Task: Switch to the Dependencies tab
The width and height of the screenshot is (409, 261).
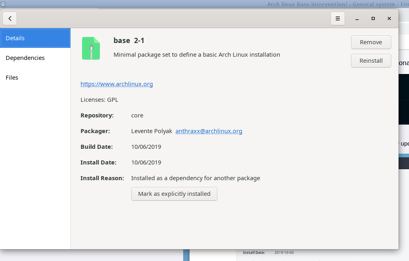Action: (35, 58)
